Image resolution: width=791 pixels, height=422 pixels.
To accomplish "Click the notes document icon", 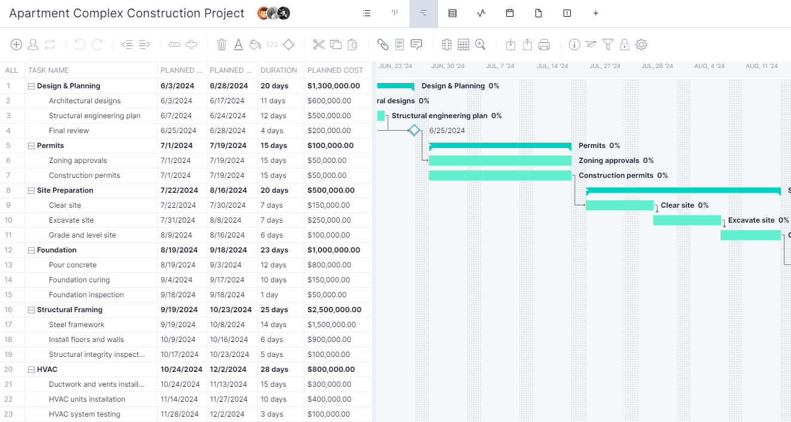I will coord(399,44).
